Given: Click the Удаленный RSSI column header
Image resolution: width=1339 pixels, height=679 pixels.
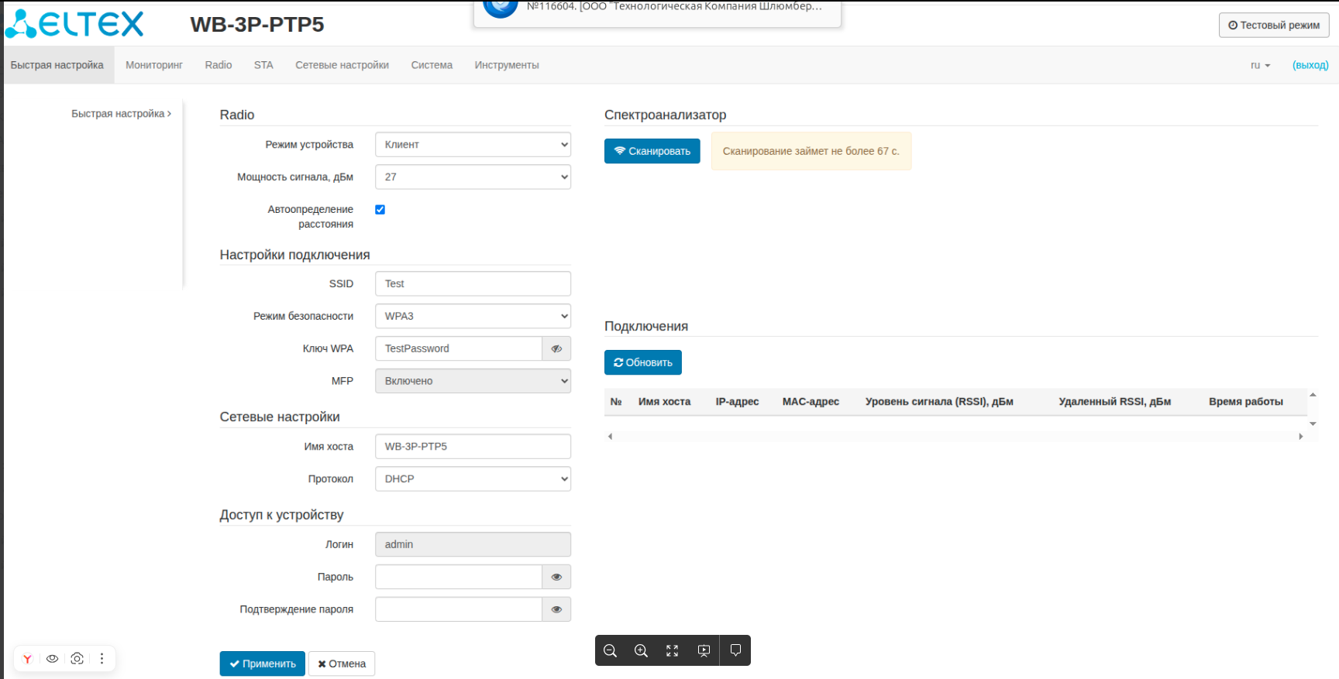Looking at the screenshot, I should point(1114,402).
